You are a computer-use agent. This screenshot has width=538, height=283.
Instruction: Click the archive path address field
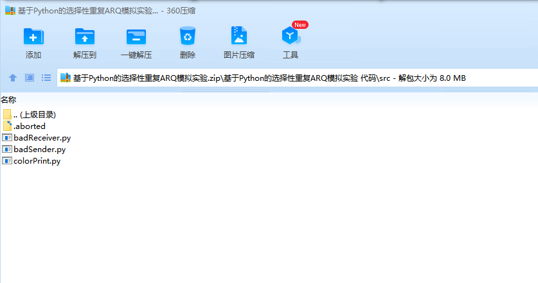coord(297,78)
